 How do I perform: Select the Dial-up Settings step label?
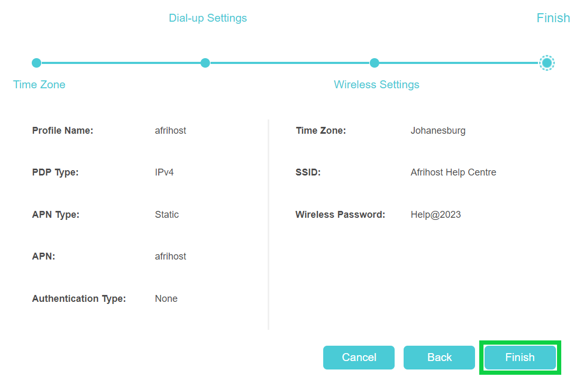pyautogui.click(x=208, y=18)
